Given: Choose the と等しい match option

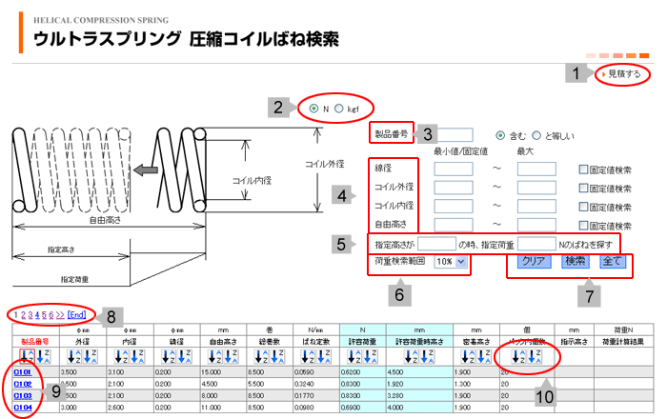Looking at the screenshot, I should coord(536,135).
